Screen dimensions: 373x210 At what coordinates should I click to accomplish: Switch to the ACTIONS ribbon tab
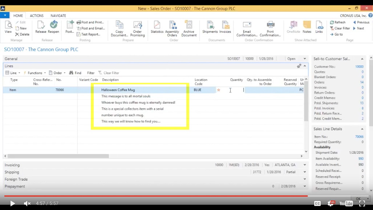(x=37, y=16)
